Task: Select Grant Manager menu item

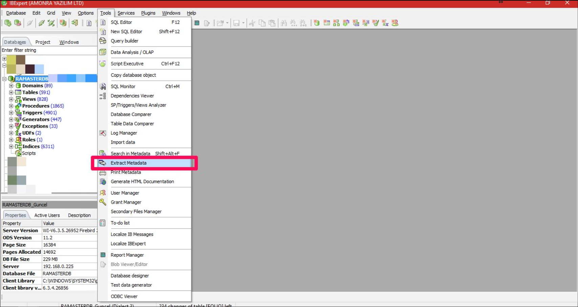Action: coord(144,202)
